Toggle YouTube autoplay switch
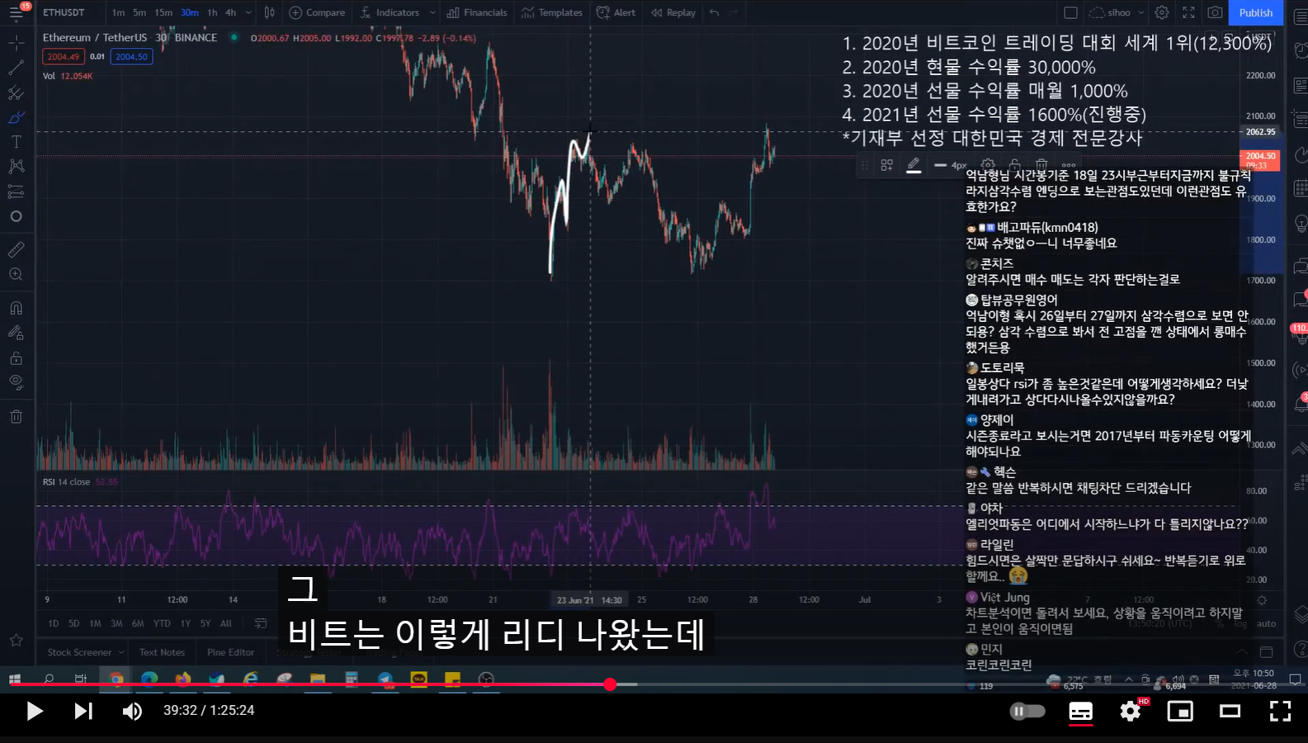The width and height of the screenshot is (1308, 743). [x=1027, y=711]
